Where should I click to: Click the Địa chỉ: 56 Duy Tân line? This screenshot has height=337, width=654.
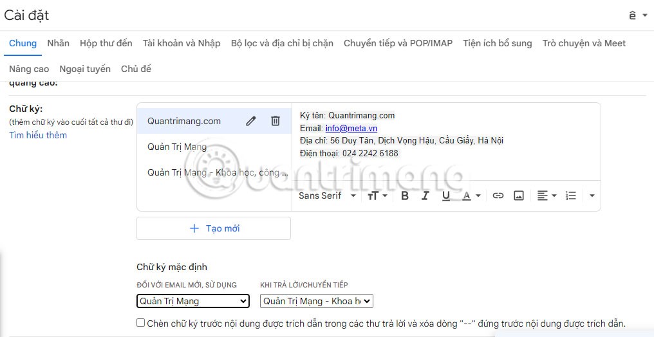click(402, 141)
